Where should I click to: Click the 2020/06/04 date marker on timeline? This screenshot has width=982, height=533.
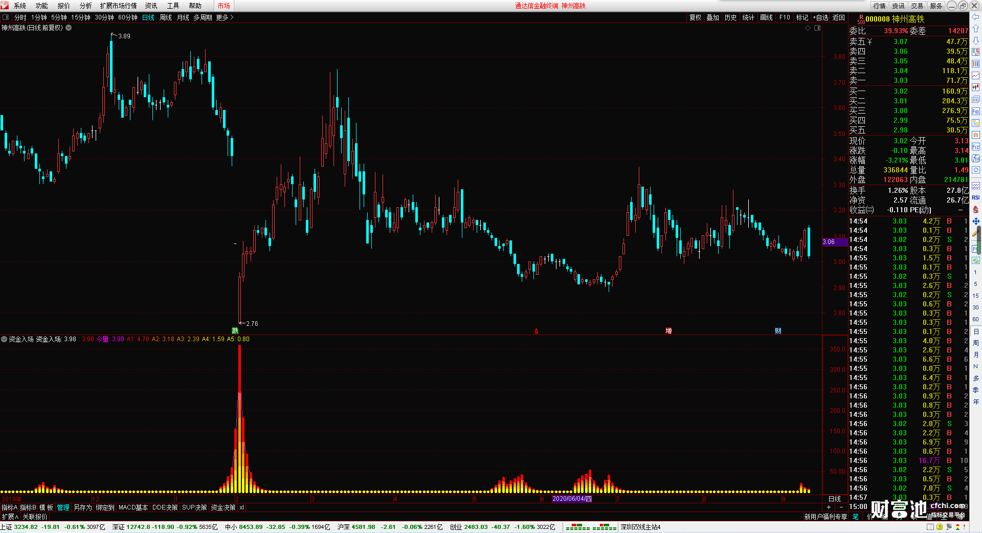point(572,499)
